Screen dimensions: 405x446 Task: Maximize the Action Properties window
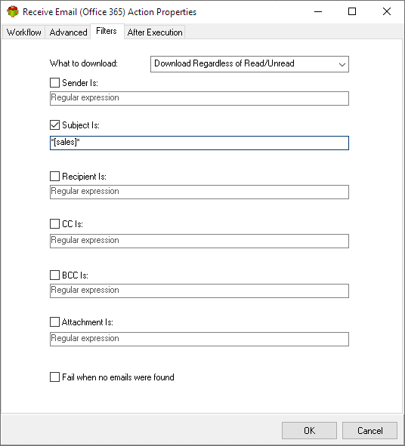click(x=352, y=11)
